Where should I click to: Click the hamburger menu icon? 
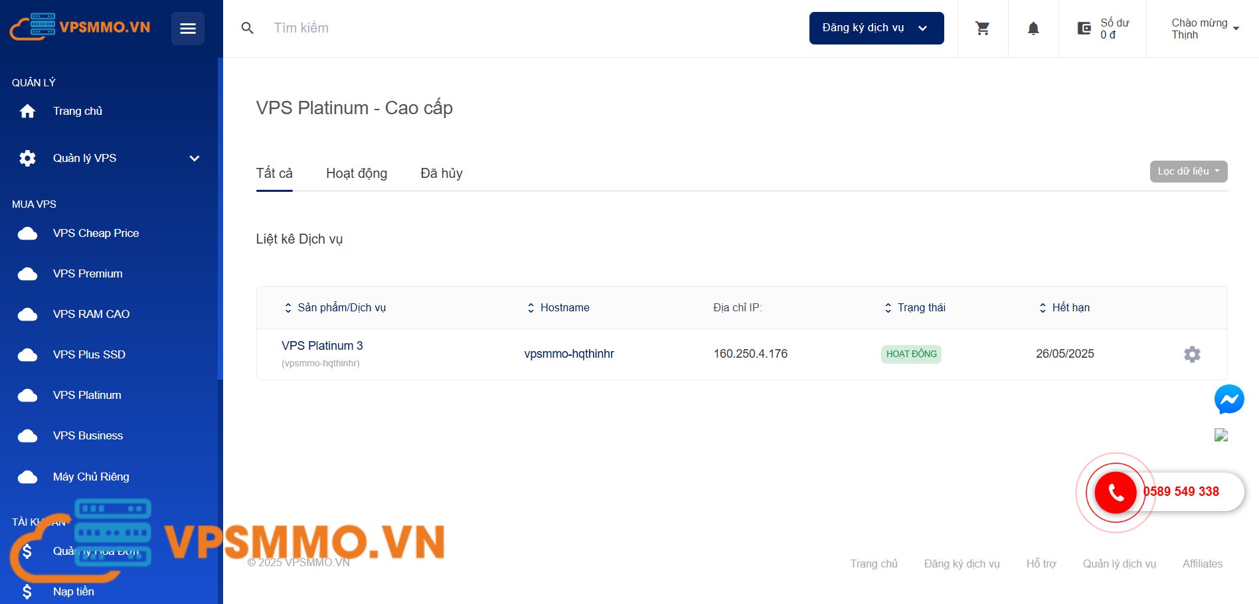(x=187, y=29)
